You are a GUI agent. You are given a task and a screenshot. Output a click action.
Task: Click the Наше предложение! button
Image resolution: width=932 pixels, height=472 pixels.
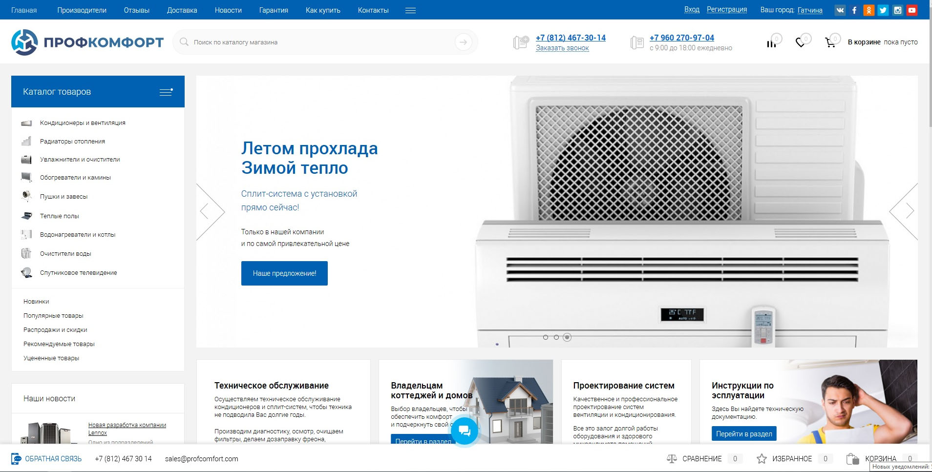pos(284,273)
